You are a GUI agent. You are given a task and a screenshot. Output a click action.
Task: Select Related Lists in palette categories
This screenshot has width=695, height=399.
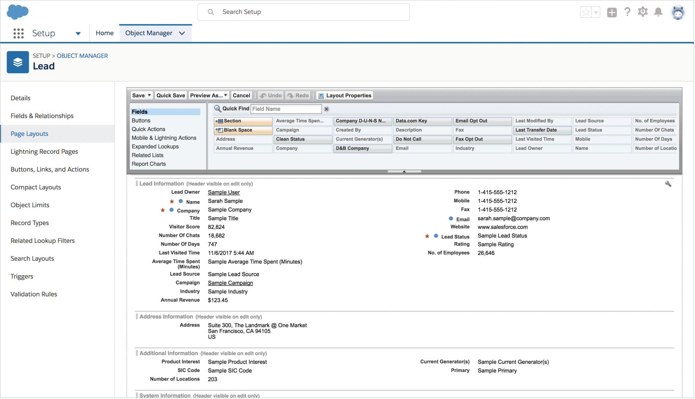[x=147, y=155]
